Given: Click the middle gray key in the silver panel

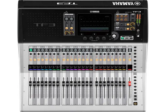Looking at the screenshot, I should click(127, 38).
